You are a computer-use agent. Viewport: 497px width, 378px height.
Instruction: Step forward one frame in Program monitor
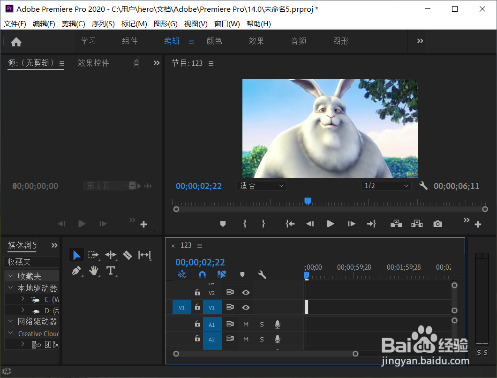352,224
